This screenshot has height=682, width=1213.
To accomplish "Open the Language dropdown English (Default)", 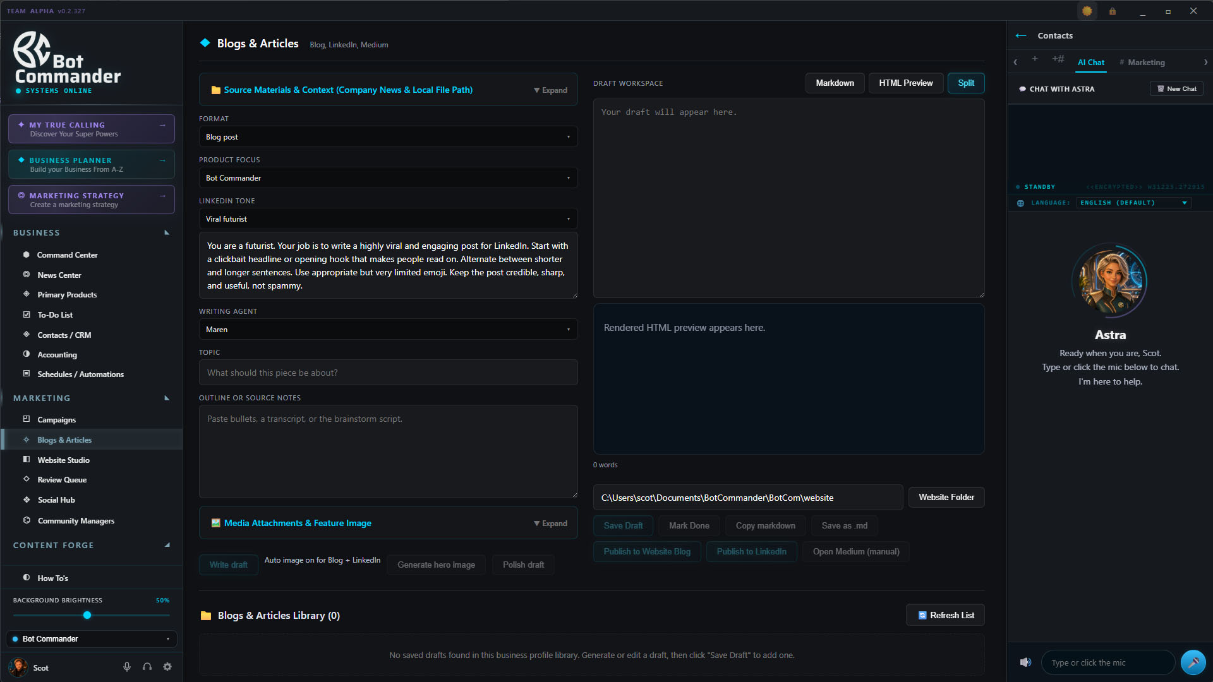I will [1134, 203].
